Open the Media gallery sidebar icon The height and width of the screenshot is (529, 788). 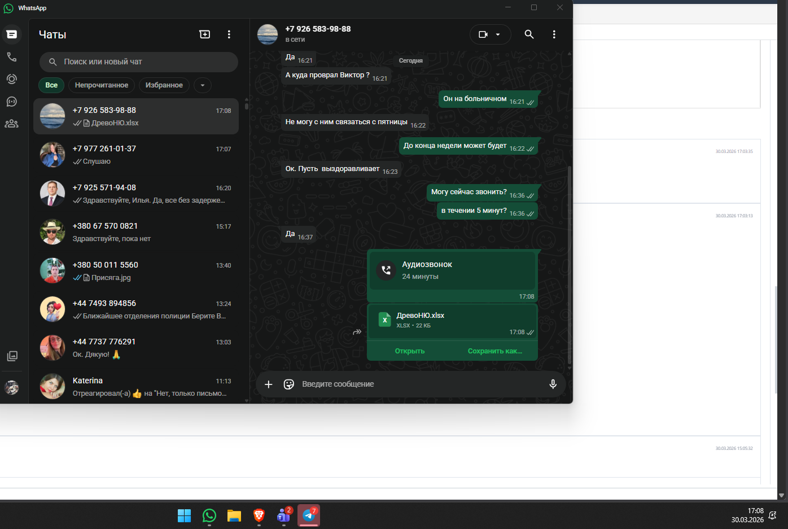pyautogui.click(x=12, y=356)
